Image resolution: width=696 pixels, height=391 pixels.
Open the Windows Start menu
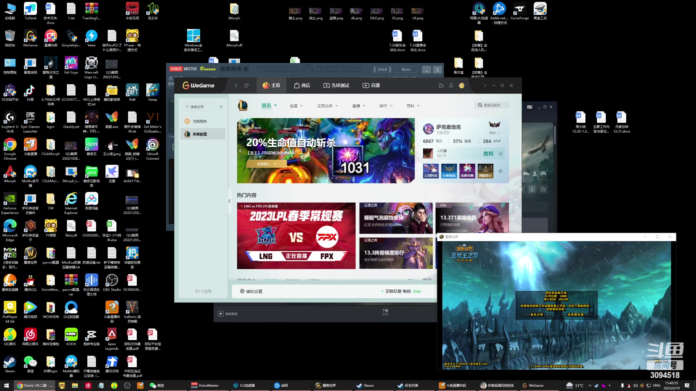pos(6,386)
